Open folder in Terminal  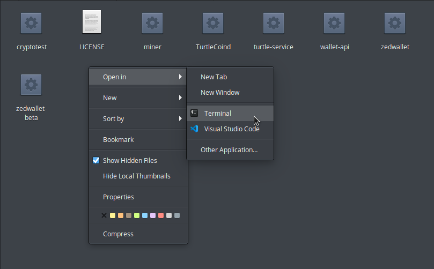click(x=230, y=114)
